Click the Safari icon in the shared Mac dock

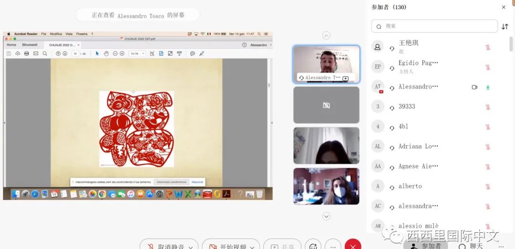(35, 194)
